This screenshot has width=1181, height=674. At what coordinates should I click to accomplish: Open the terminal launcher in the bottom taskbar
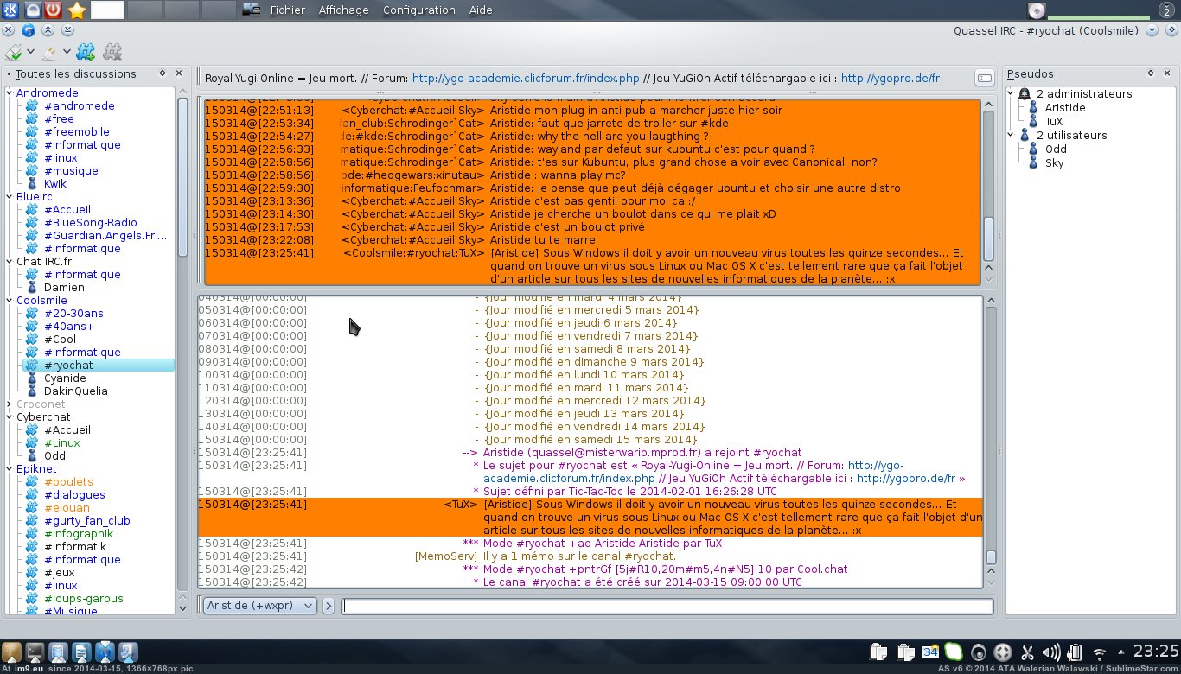pos(35,652)
